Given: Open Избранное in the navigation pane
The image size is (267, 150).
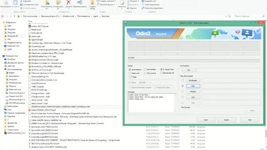Looking at the screenshot, I should pos(10,22).
